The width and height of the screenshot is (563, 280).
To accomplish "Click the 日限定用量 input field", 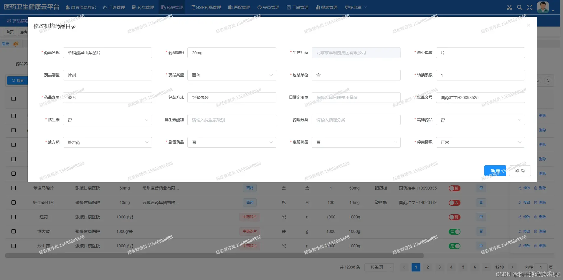I will (x=356, y=98).
